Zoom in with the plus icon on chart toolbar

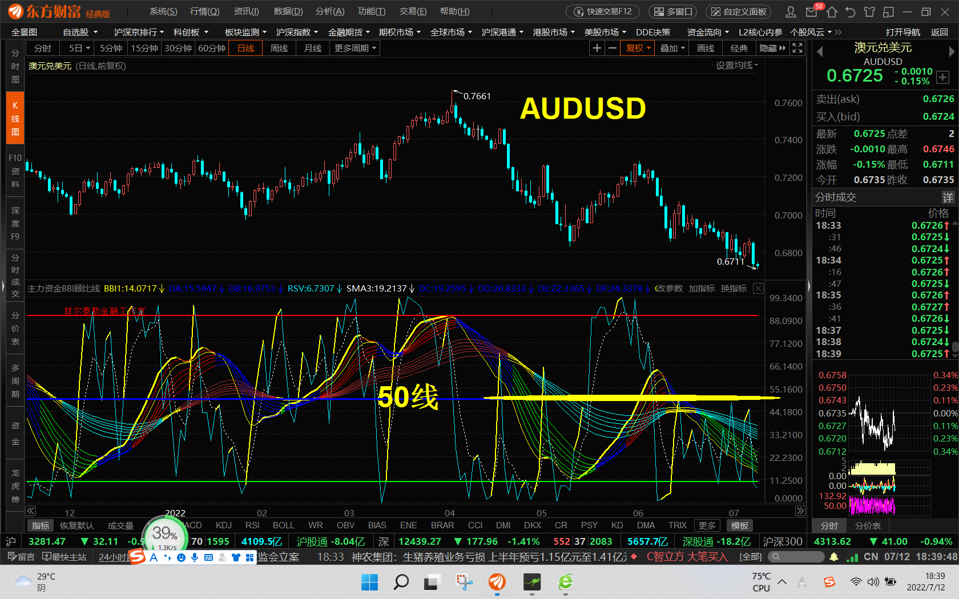596,48
